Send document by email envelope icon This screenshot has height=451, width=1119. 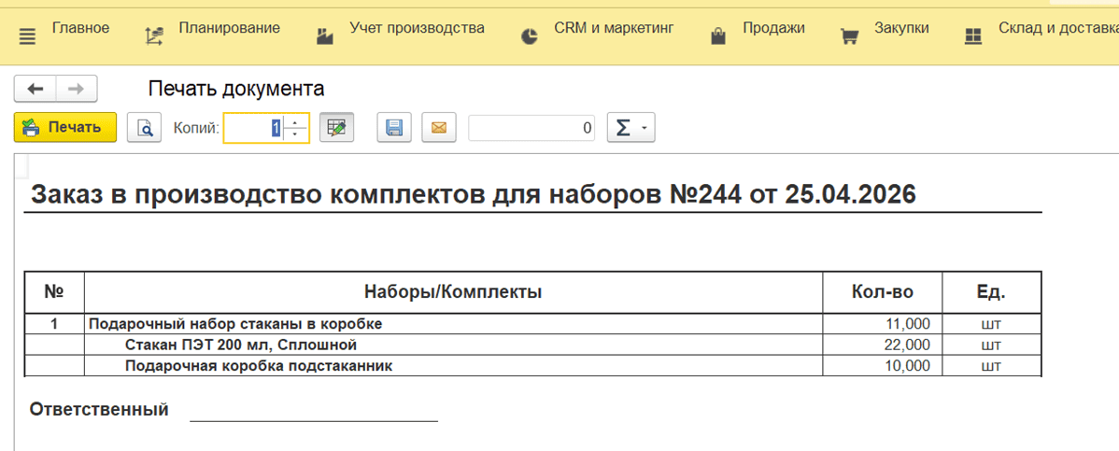pyautogui.click(x=438, y=128)
